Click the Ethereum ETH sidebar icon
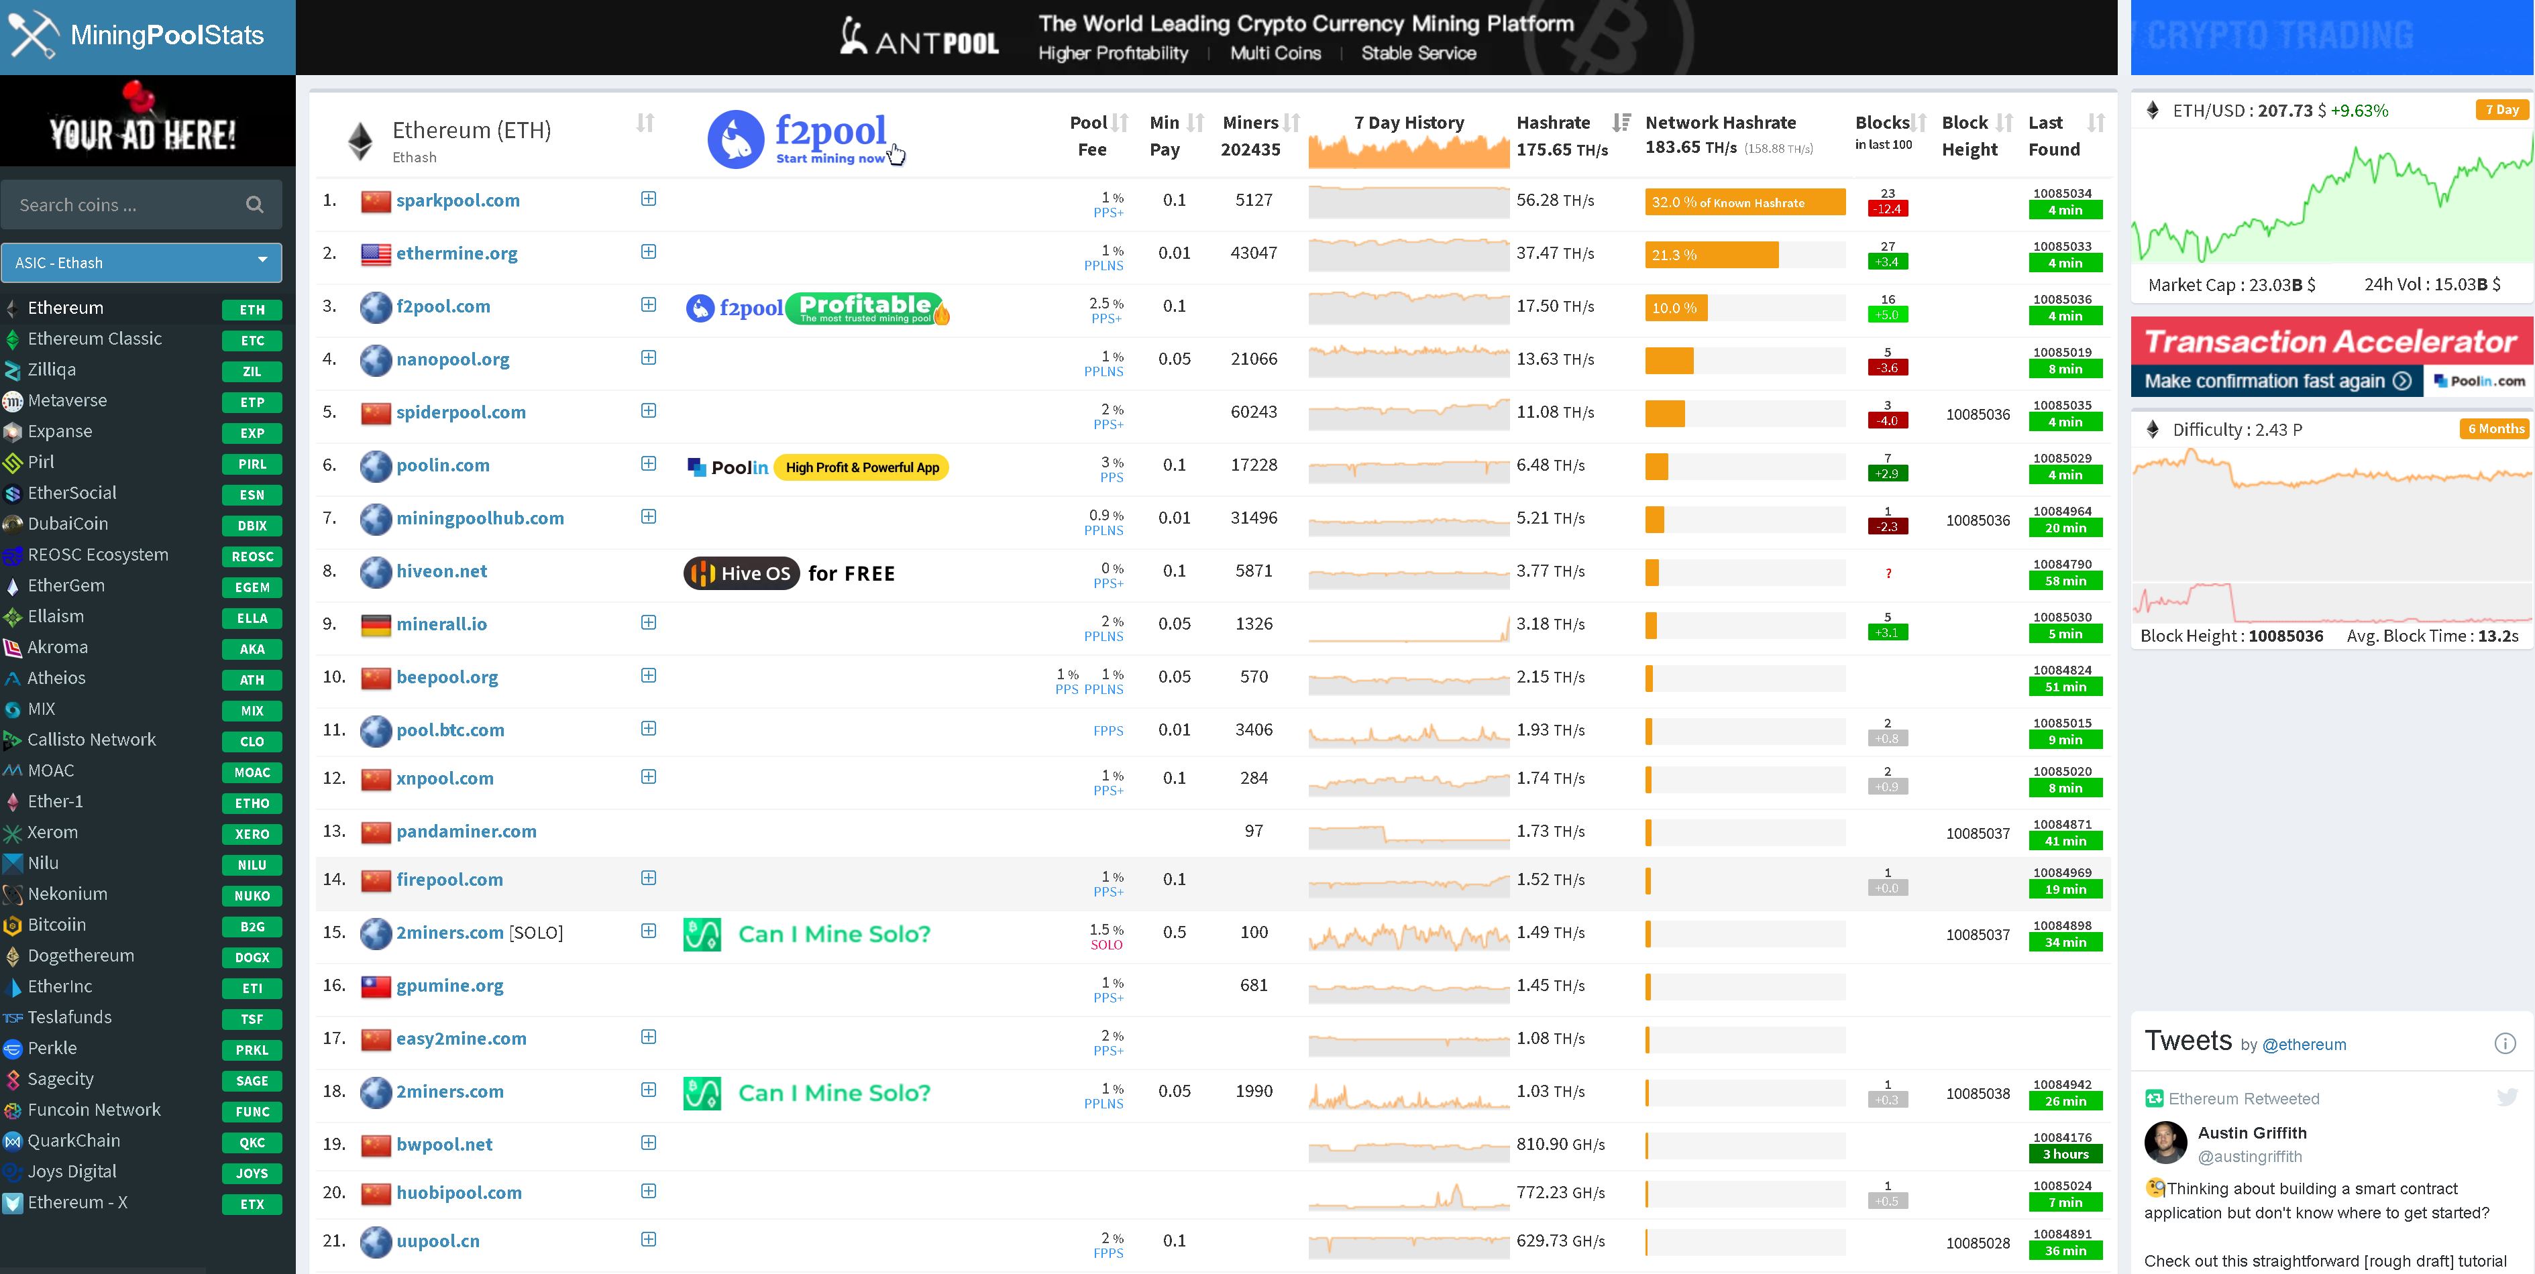 15,307
